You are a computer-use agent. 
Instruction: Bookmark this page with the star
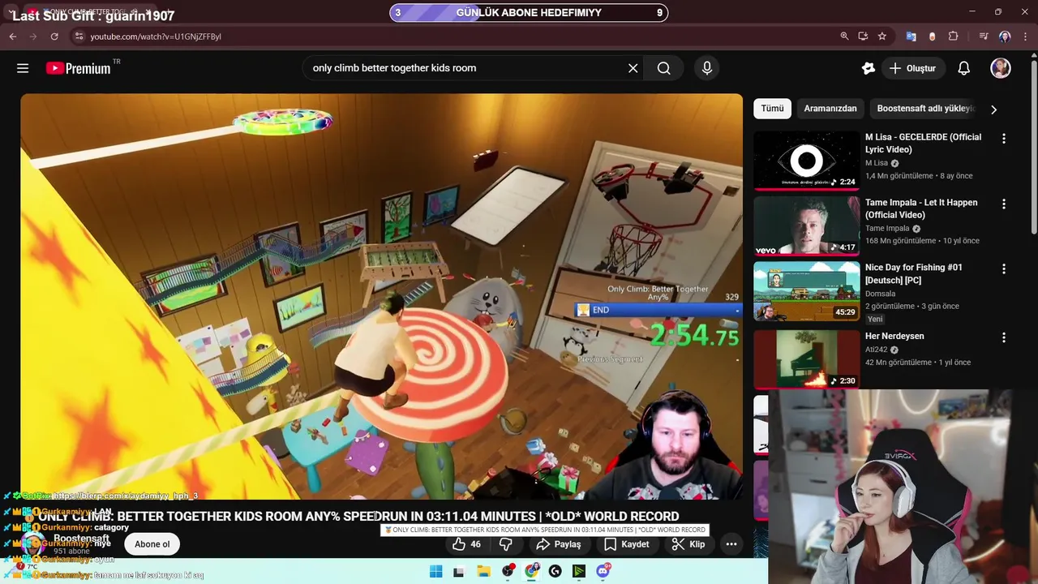click(x=882, y=36)
